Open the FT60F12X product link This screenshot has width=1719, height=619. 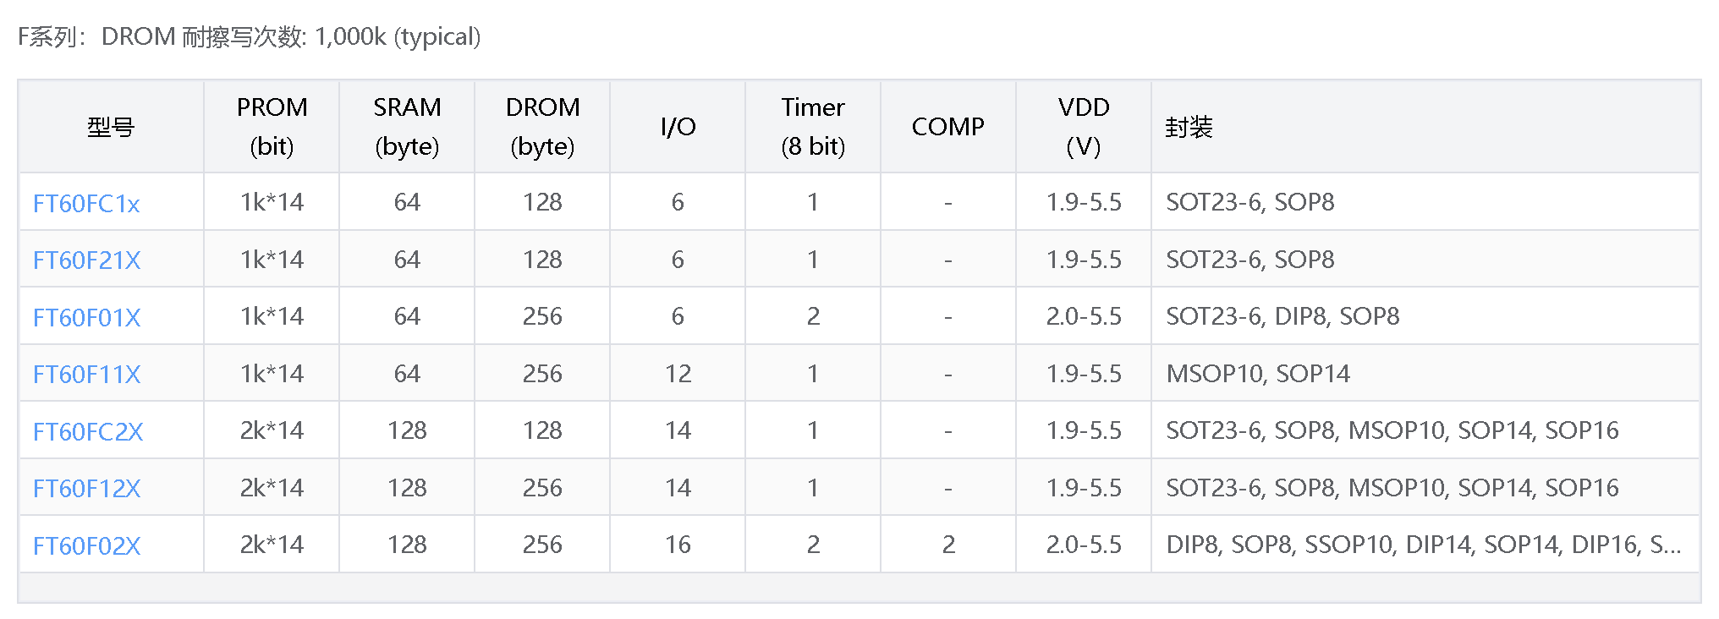tap(86, 488)
